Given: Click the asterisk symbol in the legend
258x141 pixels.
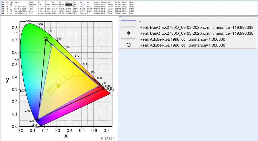Looking at the screenshot, I should tap(129, 33).
